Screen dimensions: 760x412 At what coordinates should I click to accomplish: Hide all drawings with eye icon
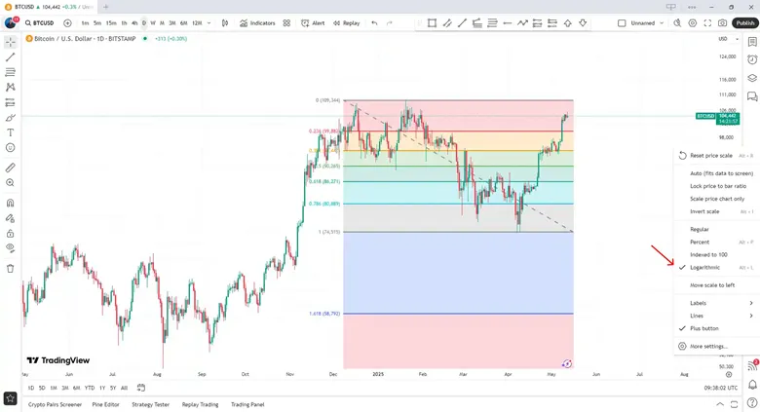coord(10,248)
